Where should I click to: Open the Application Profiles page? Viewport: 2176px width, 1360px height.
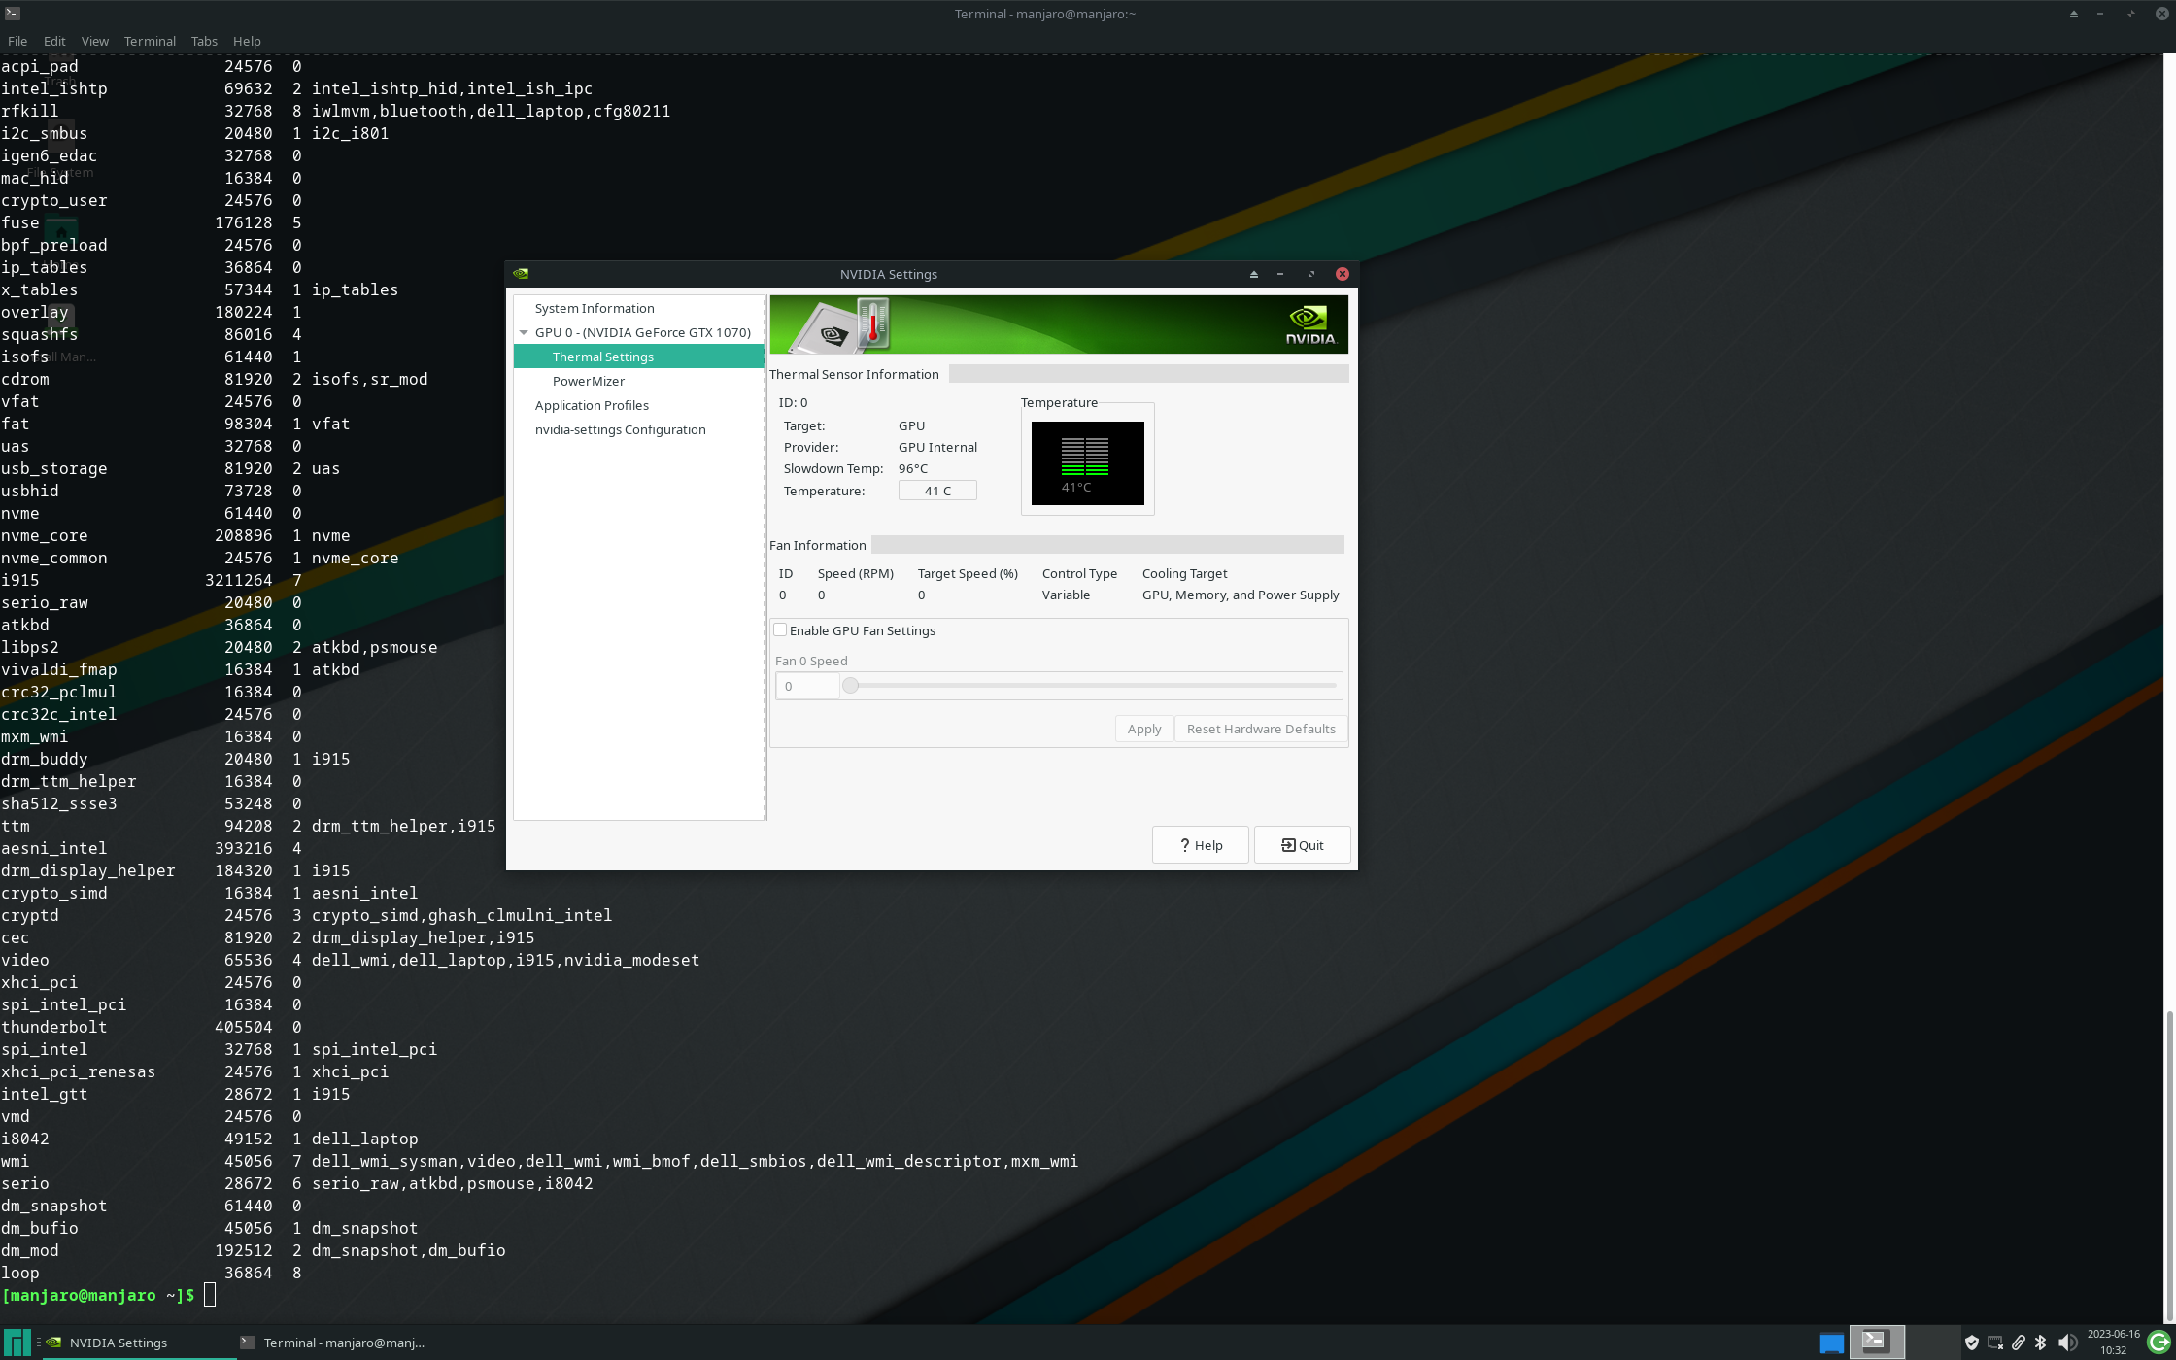[x=591, y=405]
